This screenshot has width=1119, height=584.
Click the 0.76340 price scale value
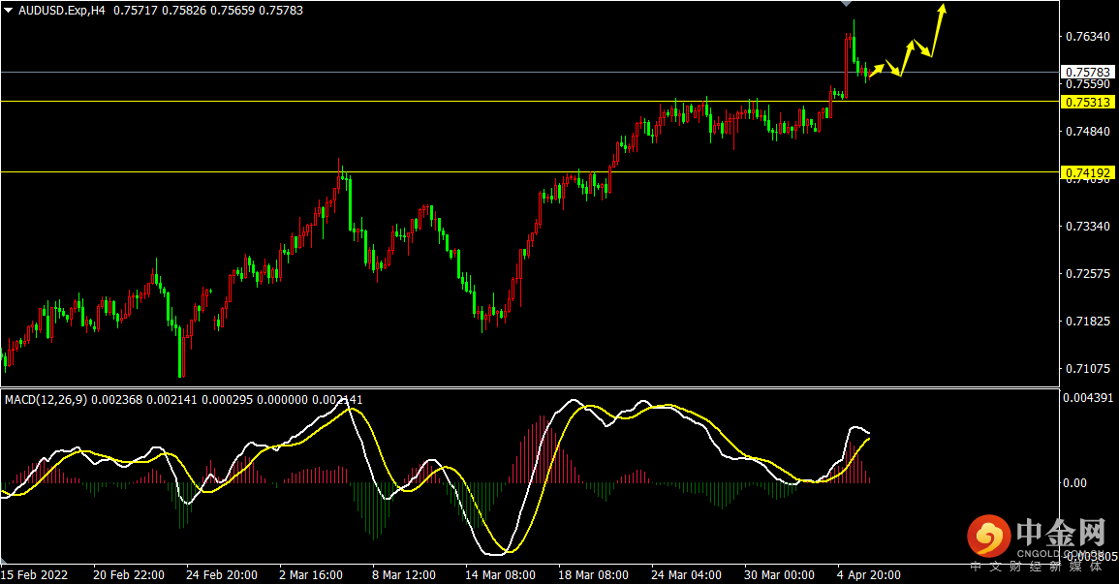1088,37
